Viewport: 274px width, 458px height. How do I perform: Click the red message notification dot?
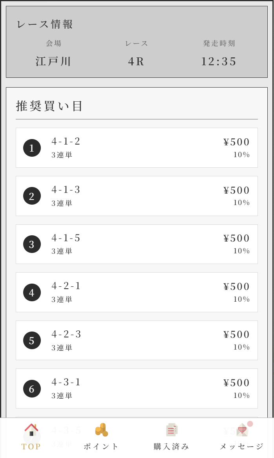point(250,424)
